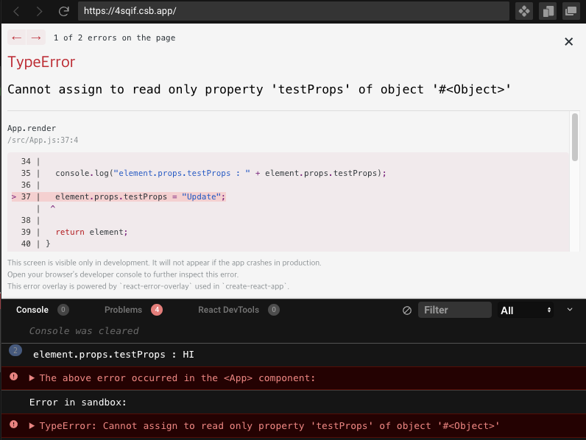Go forward in the preview browser
Screen dimensions: 586x440
point(39,11)
